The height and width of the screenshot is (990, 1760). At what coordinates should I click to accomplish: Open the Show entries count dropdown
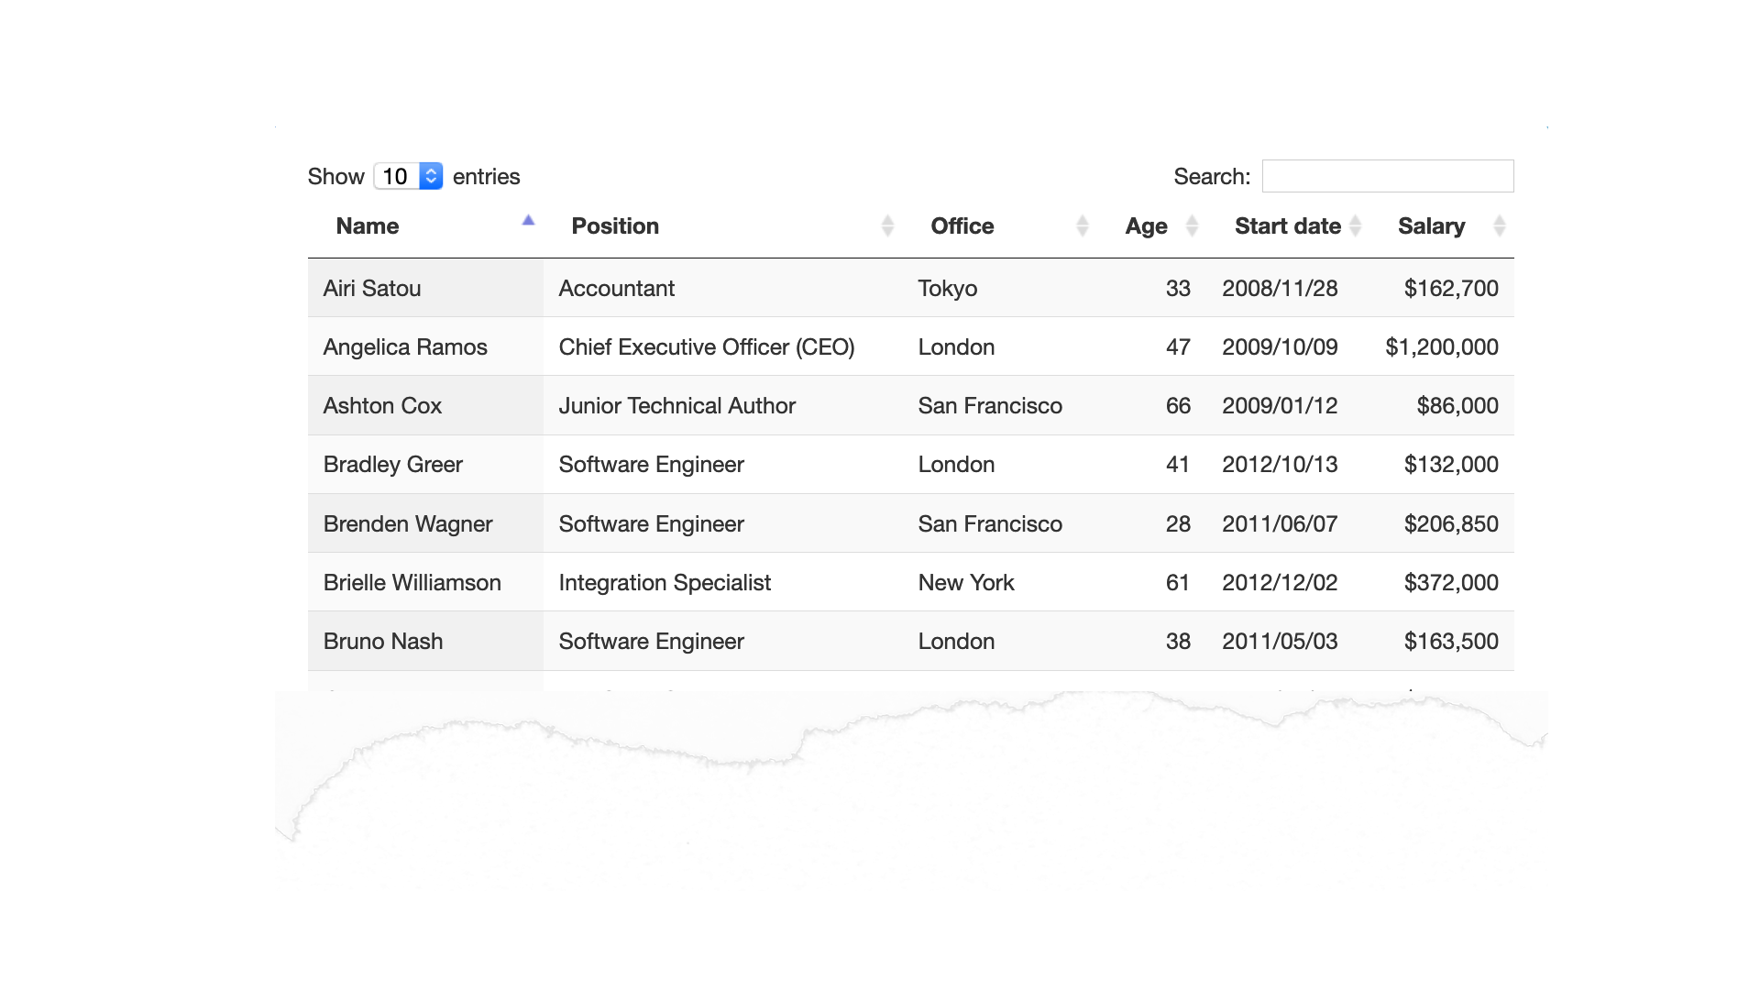[x=409, y=176]
